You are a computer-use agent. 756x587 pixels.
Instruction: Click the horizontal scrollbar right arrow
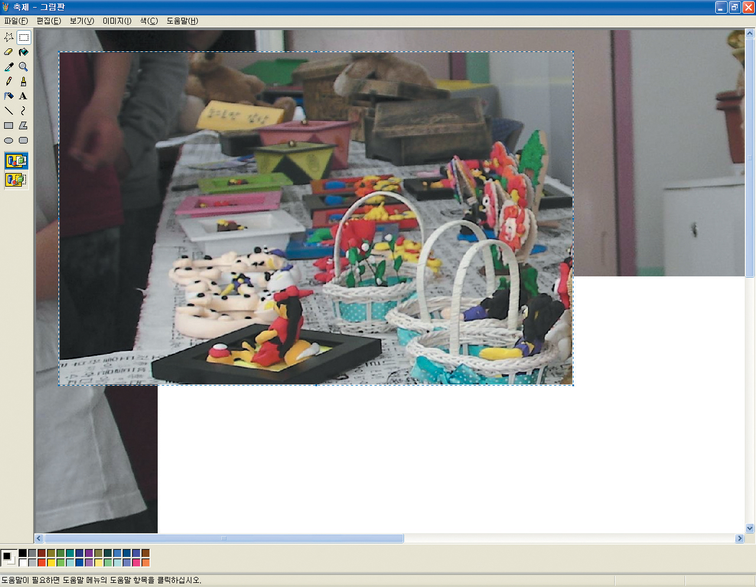coord(739,539)
